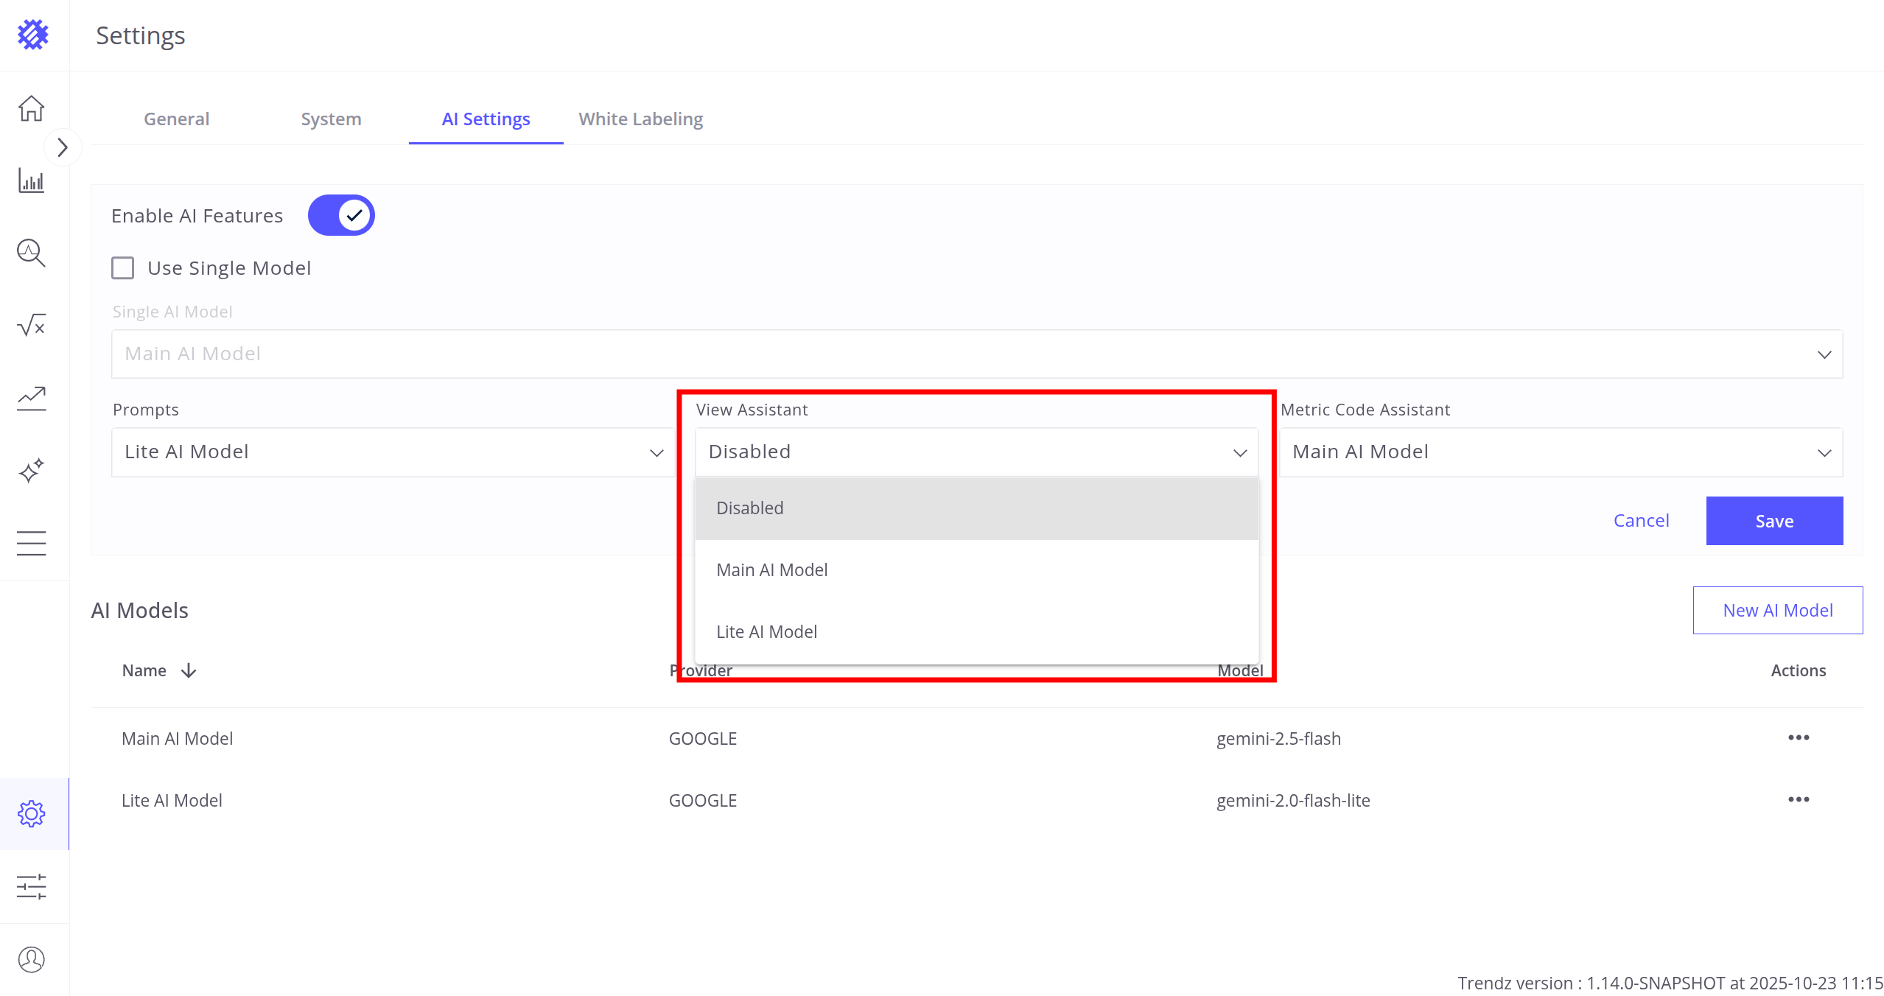Choose Lite AI Model option
The image size is (1884, 996).
(766, 632)
